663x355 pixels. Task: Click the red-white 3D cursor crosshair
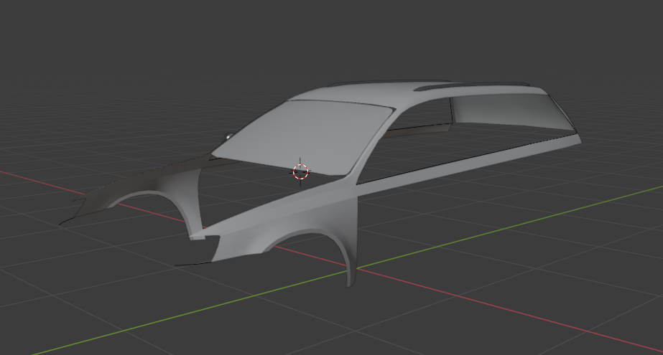(x=301, y=172)
